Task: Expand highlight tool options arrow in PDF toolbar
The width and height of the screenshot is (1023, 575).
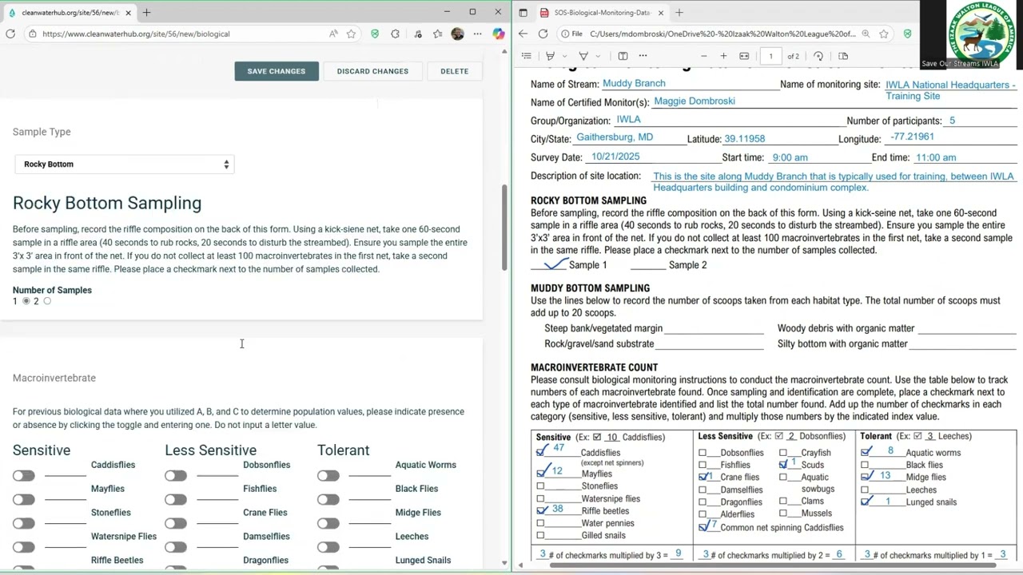Action: pyautogui.click(x=563, y=56)
